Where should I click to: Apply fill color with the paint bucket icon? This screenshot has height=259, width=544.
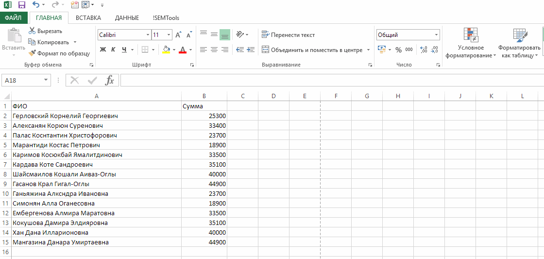click(x=167, y=50)
